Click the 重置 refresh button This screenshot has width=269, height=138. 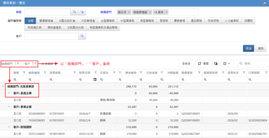click(203, 64)
